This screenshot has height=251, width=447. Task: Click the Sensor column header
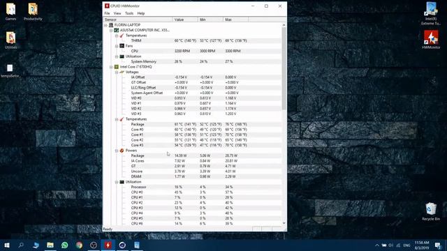click(x=138, y=20)
